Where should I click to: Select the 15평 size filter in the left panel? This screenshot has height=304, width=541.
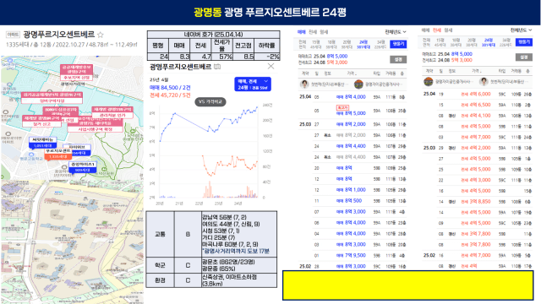pyautogui.click(x=315, y=44)
